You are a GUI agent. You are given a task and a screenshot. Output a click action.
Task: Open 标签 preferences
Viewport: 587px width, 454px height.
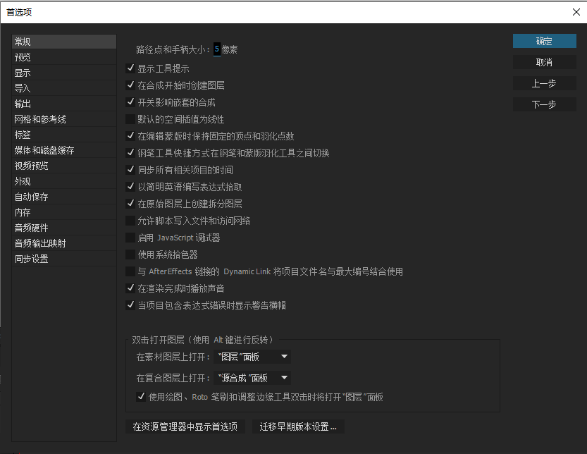coord(64,135)
